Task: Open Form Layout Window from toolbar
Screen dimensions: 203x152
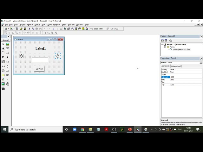Action: [72, 29]
